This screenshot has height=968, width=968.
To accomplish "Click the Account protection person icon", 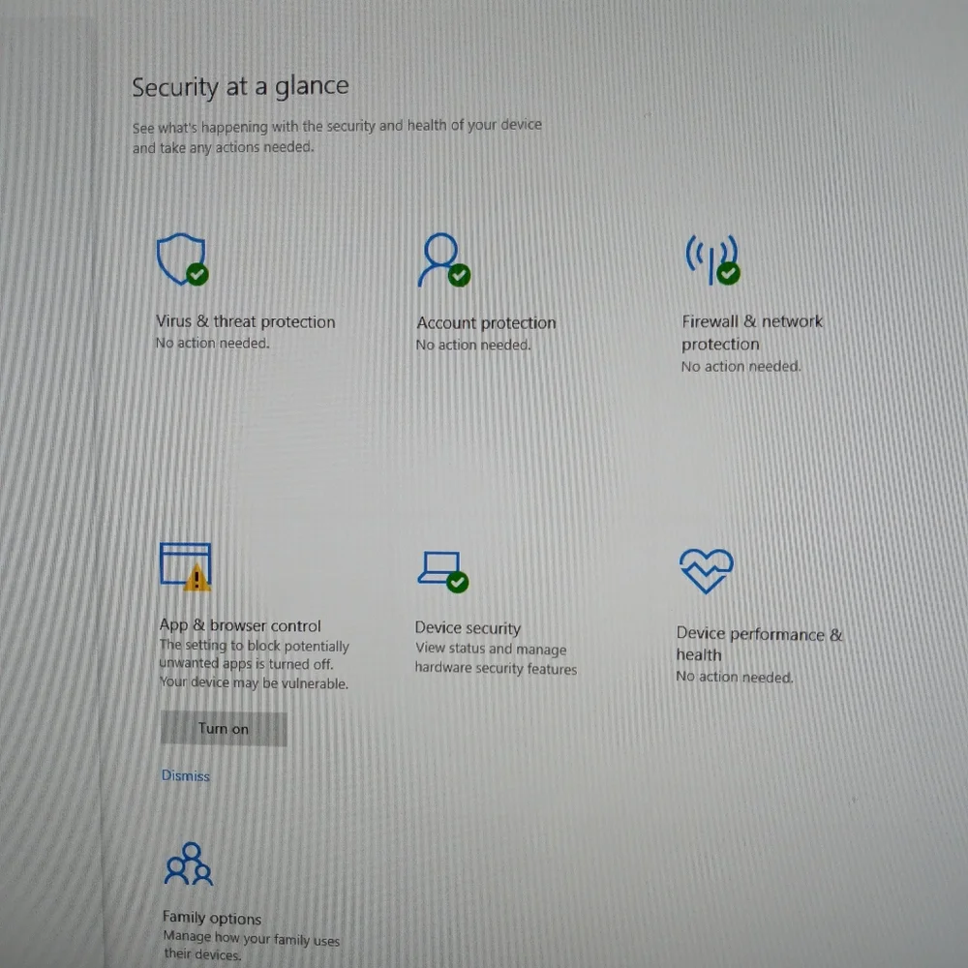I will coord(443,259).
